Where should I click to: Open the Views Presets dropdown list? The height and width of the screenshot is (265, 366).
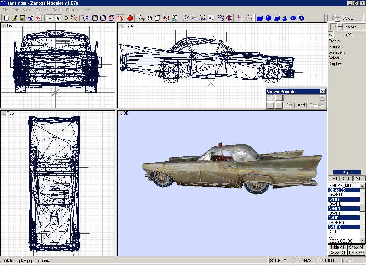click(322, 98)
